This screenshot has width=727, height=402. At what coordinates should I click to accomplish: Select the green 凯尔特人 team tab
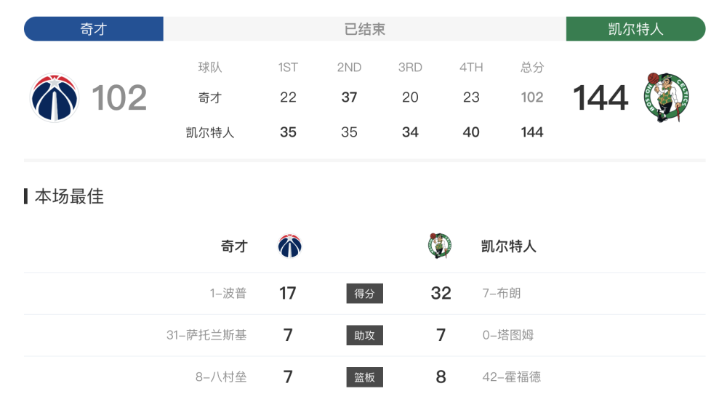pos(635,29)
